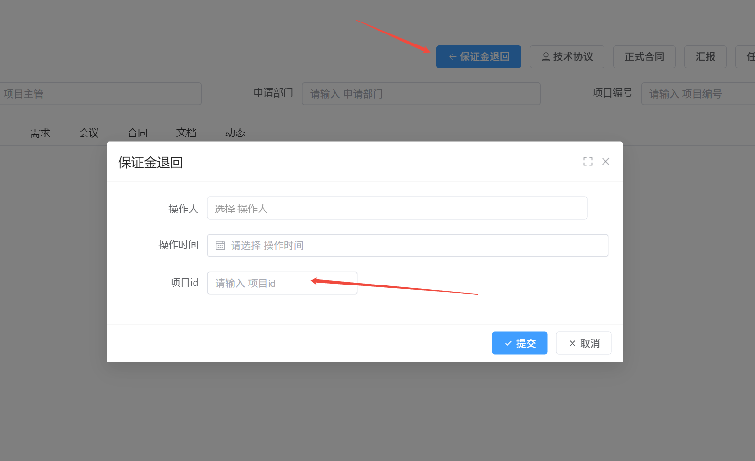This screenshot has height=461, width=755.
Task: Click the 项目id input field
Action: coord(282,283)
